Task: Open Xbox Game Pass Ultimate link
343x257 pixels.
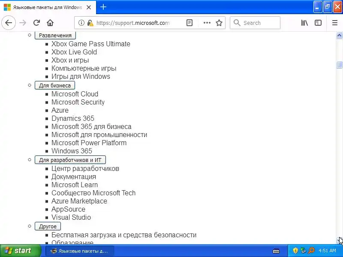Action: [91, 44]
